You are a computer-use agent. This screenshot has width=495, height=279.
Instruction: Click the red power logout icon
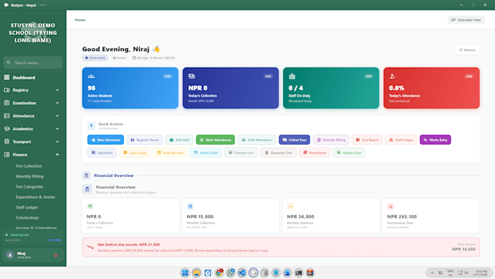coord(55,255)
